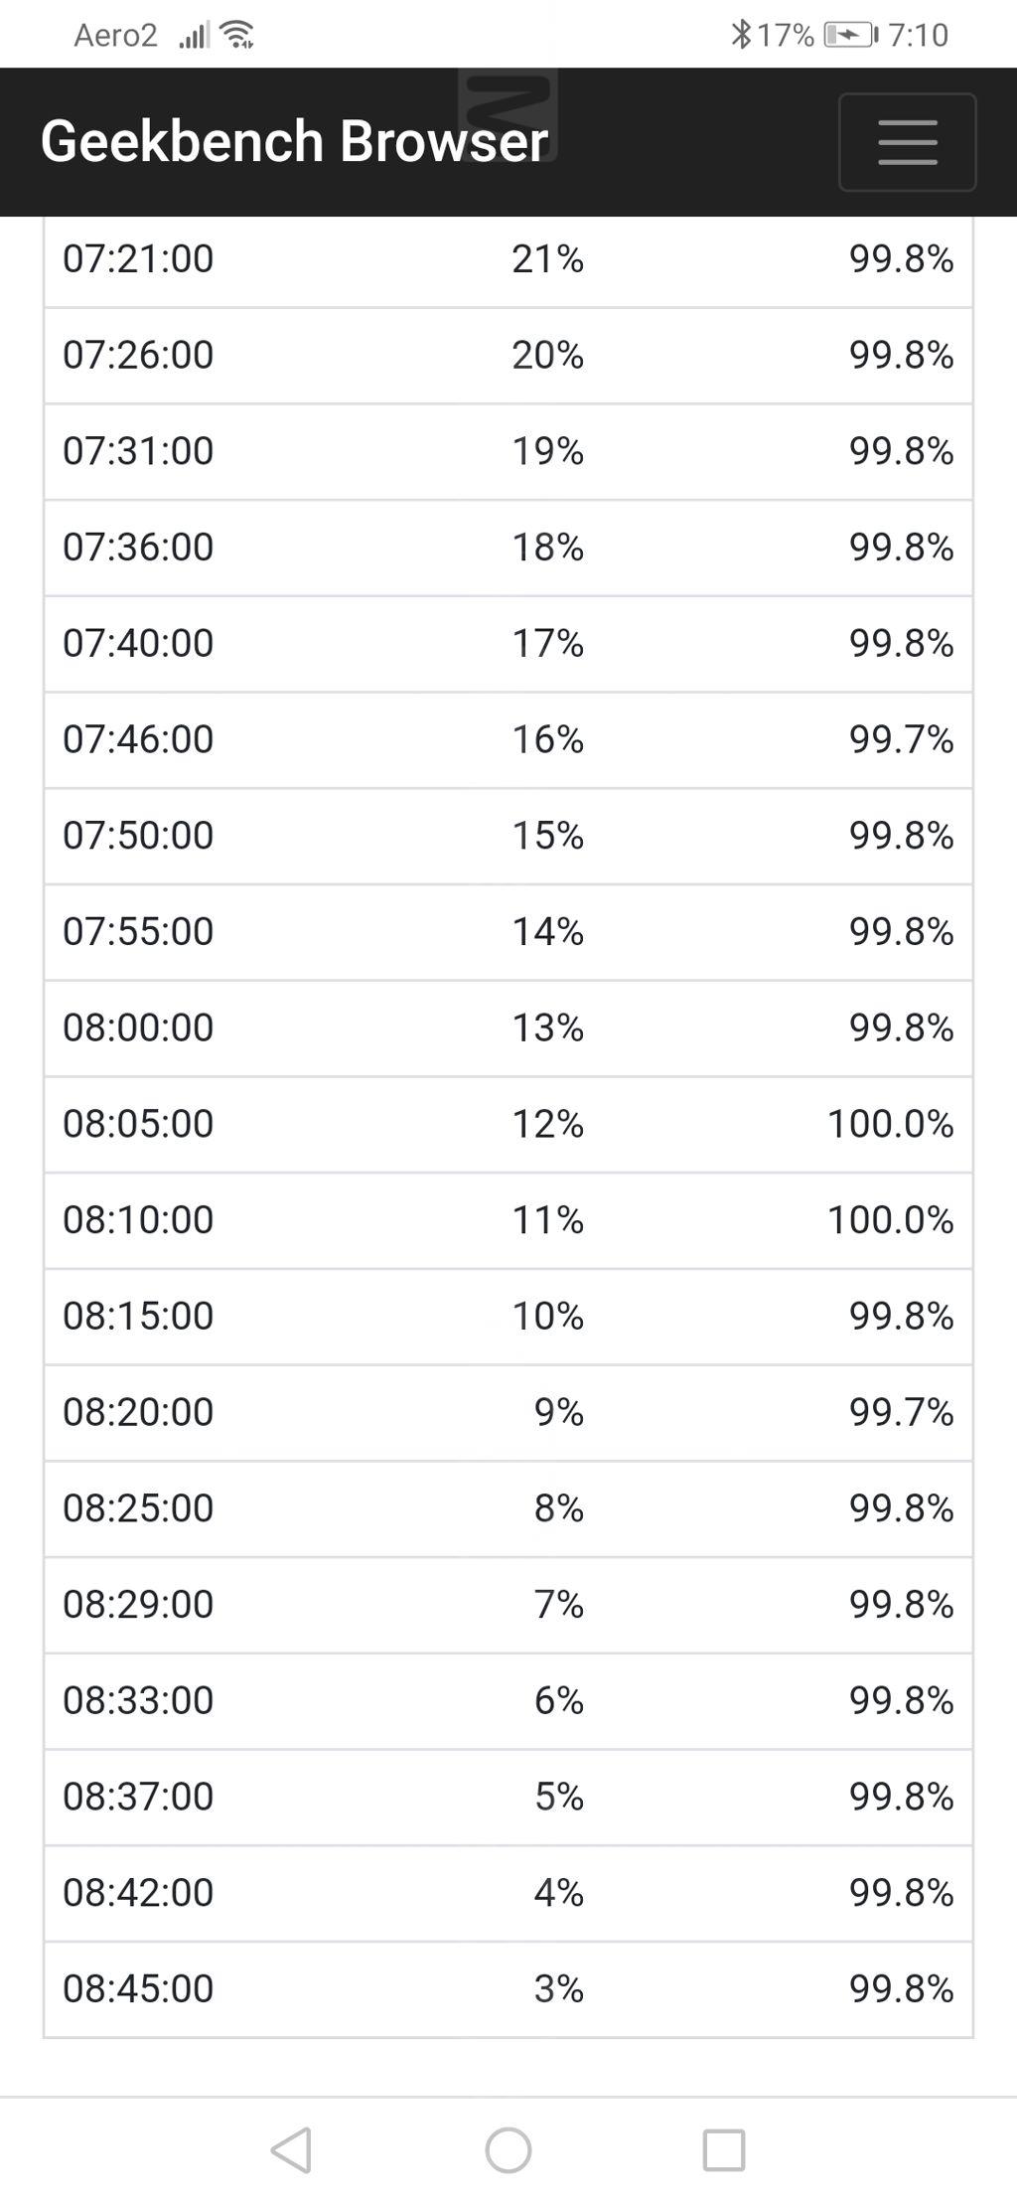This screenshot has width=1017, height=2205.
Task: Tap the cellular signal bars icon
Action: coord(194,36)
